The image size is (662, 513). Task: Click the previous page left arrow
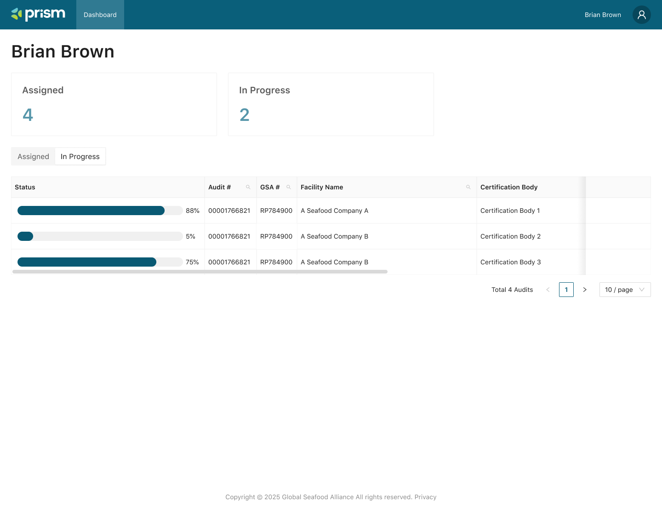pos(548,290)
